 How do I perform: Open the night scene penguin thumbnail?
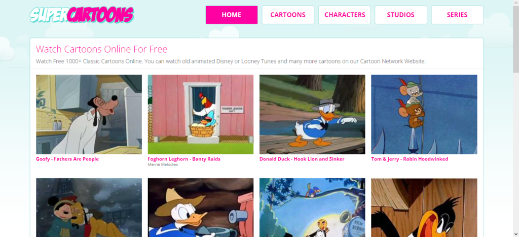[x=312, y=208]
